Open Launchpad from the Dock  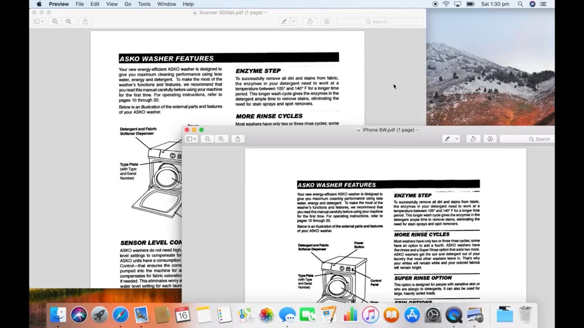[99, 315]
